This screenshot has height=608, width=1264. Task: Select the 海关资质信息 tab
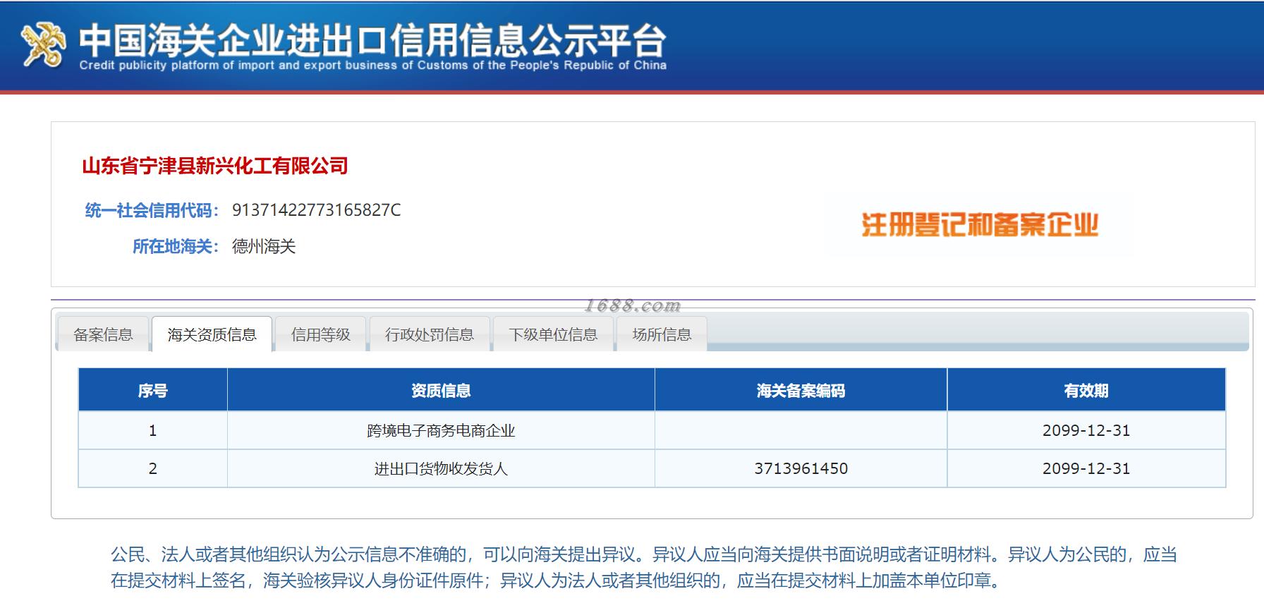coord(212,334)
